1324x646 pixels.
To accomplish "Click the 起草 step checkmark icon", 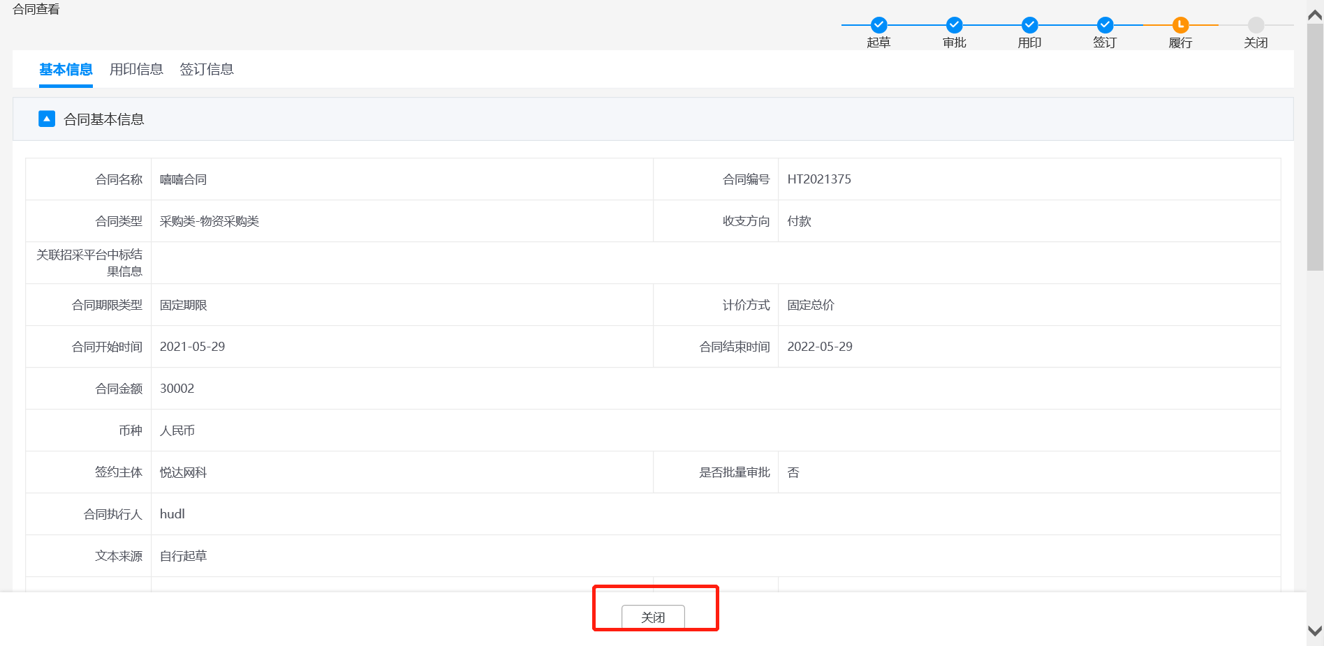I will 878,25.
